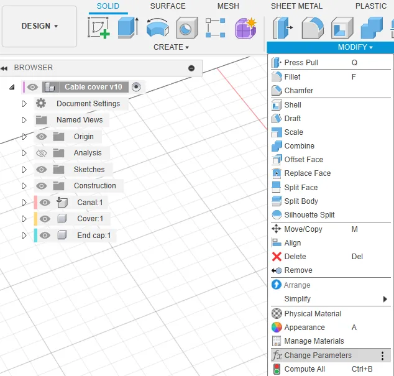Open Manage Materials from Modify menu

pos(331,341)
